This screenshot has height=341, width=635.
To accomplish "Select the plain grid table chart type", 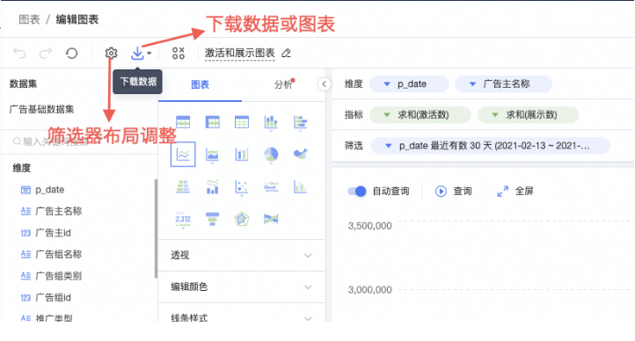I will (242, 122).
